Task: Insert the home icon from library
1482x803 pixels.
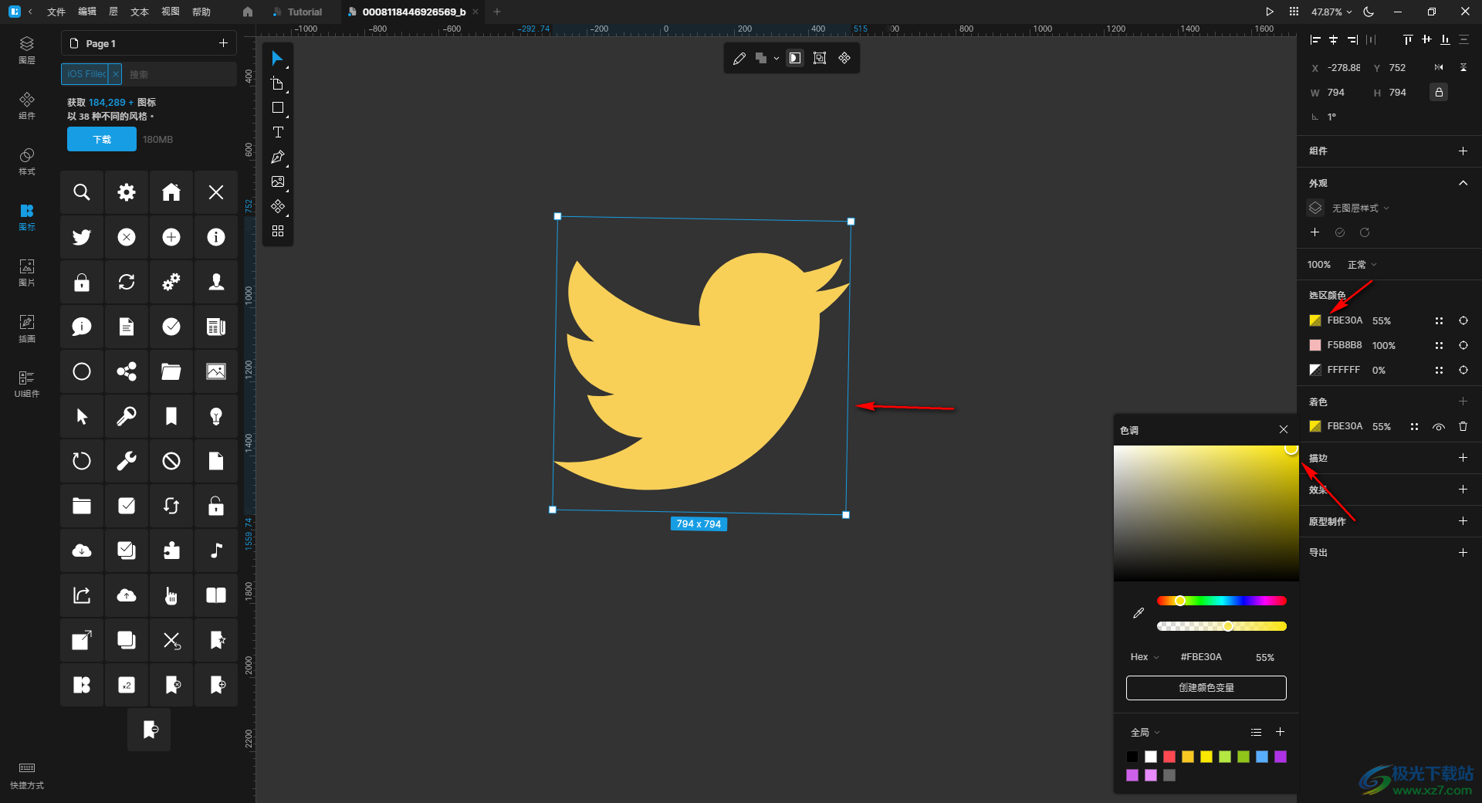Action: [x=171, y=192]
